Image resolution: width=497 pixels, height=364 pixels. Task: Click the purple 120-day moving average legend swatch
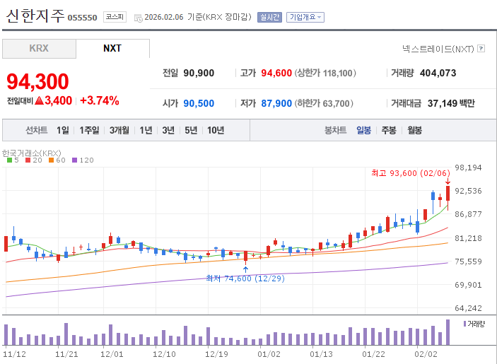coord(74,160)
